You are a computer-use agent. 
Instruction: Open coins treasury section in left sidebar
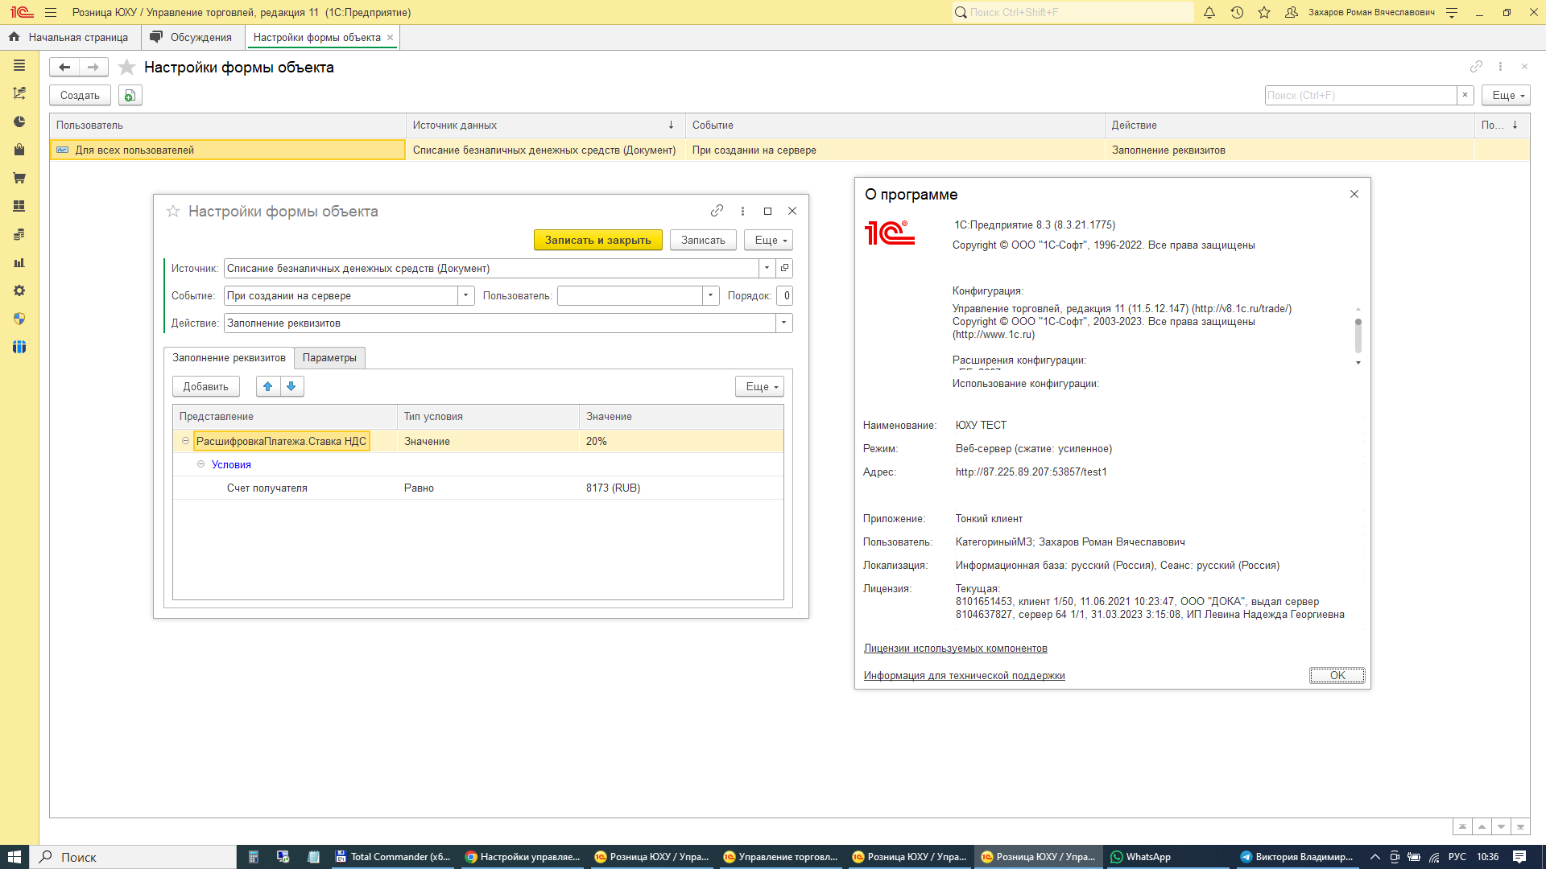(x=19, y=234)
